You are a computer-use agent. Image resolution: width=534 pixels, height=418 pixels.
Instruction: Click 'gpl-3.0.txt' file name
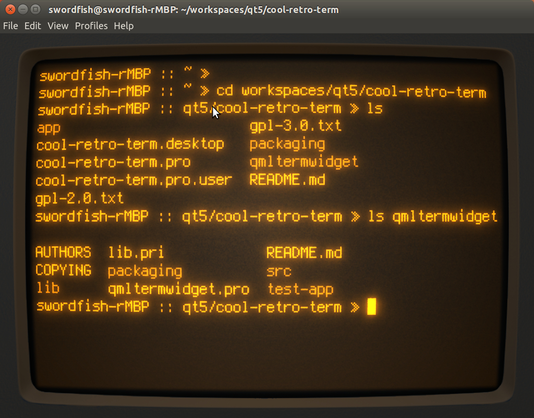click(295, 126)
